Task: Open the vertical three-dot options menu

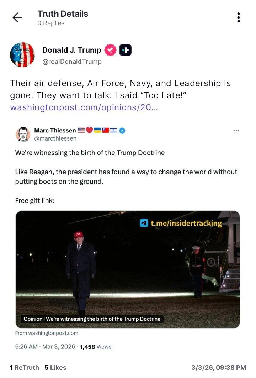Action: (x=238, y=17)
